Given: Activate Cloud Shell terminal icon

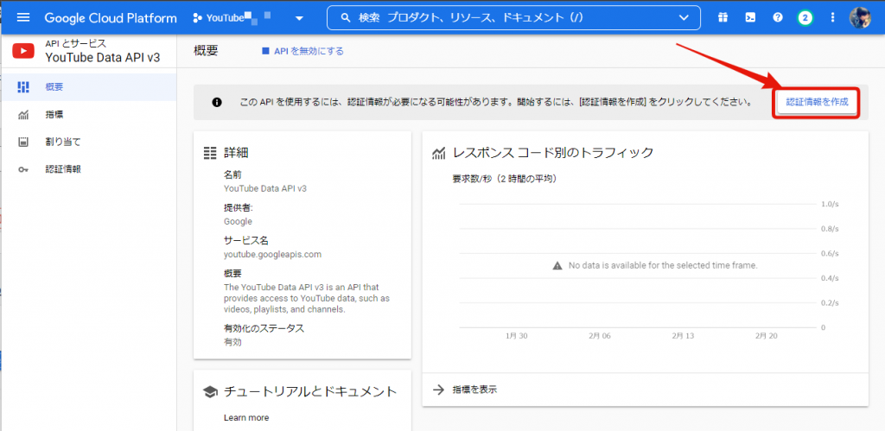Looking at the screenshot, I should point(750,17).
